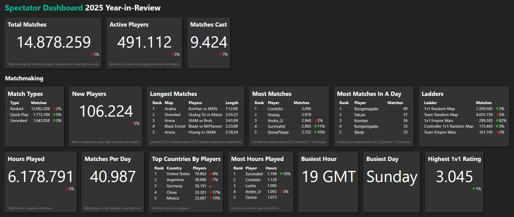Click the green up arrow under Highest 1v1 Rating
The image size is (514, 217).
click(x=474, y=189)
